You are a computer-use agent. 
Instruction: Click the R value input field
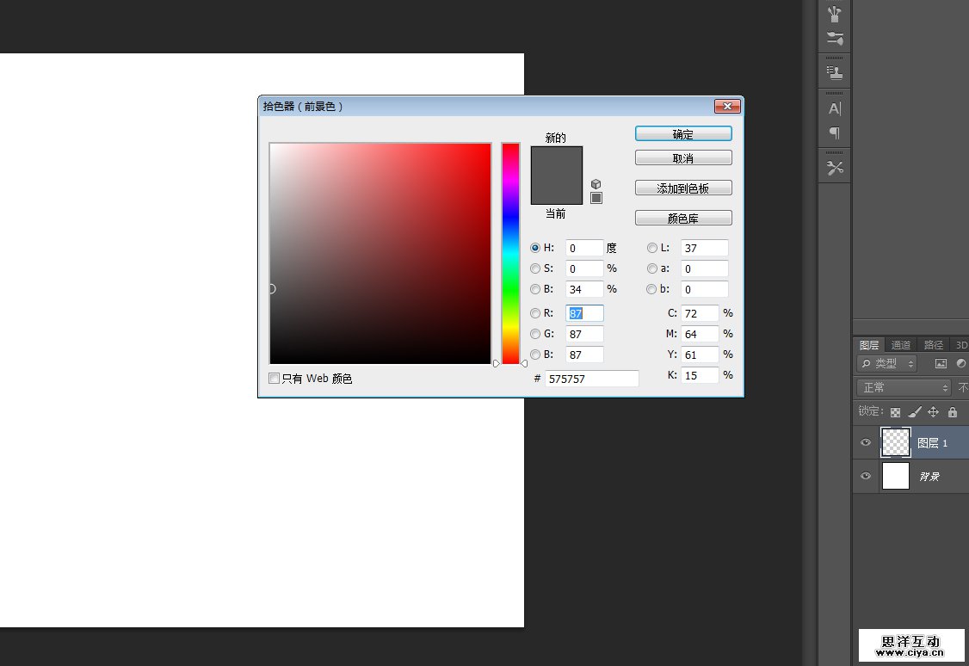point(584,313)
